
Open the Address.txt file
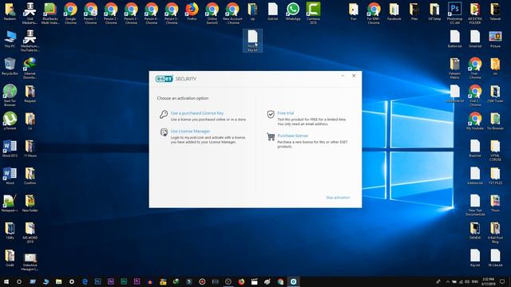(475, 175)
